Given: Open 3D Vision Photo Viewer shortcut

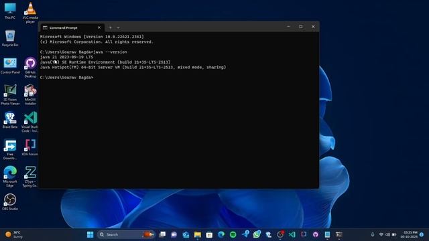Looking at the screenshot, I should 10,95.
